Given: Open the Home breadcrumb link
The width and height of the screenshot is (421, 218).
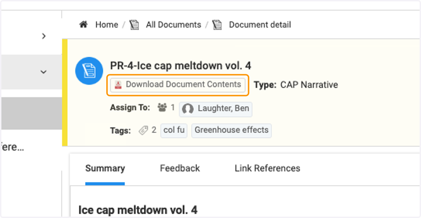Looking at the screenshot, I should (107, 25).
